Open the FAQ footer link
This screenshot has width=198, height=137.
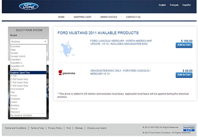click(x=69, y=128)
